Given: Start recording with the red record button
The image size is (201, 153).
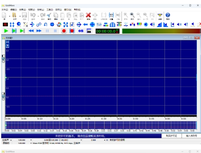Looking at the screenshot, I should click(64, 31).
